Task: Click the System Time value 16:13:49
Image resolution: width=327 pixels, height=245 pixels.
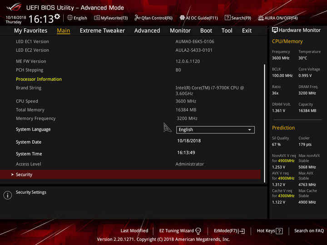Action: (186, 152)
